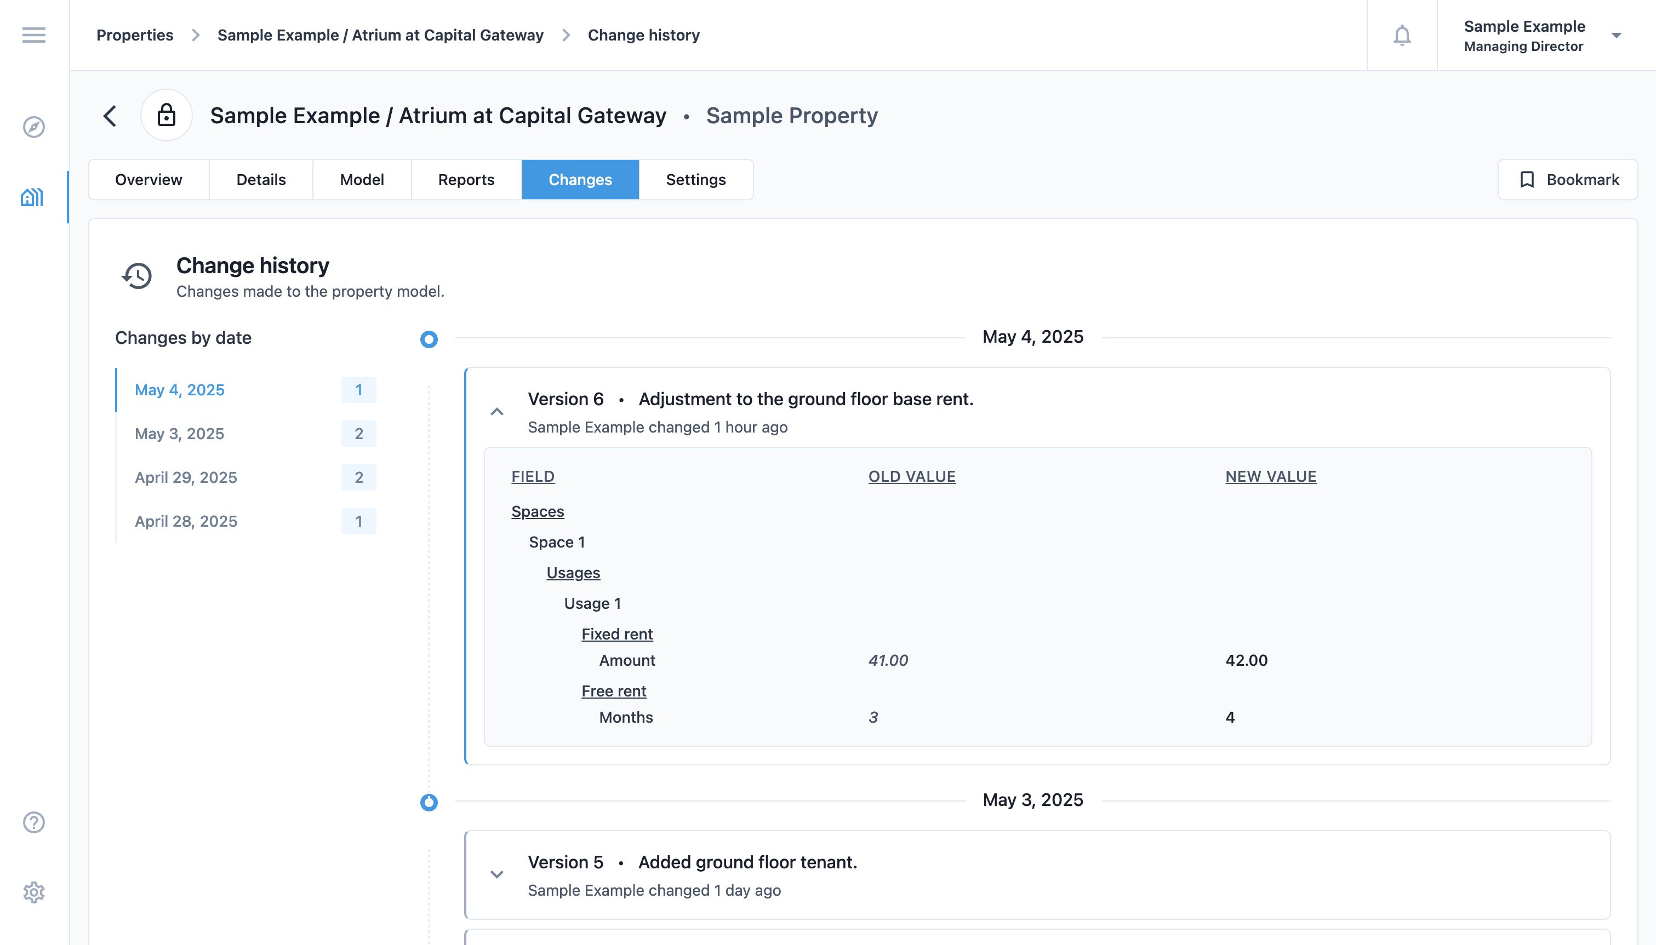Screen dimensions: 1656x945
Task: Click the old value 41.00
Action: click(x=888, y=660)
